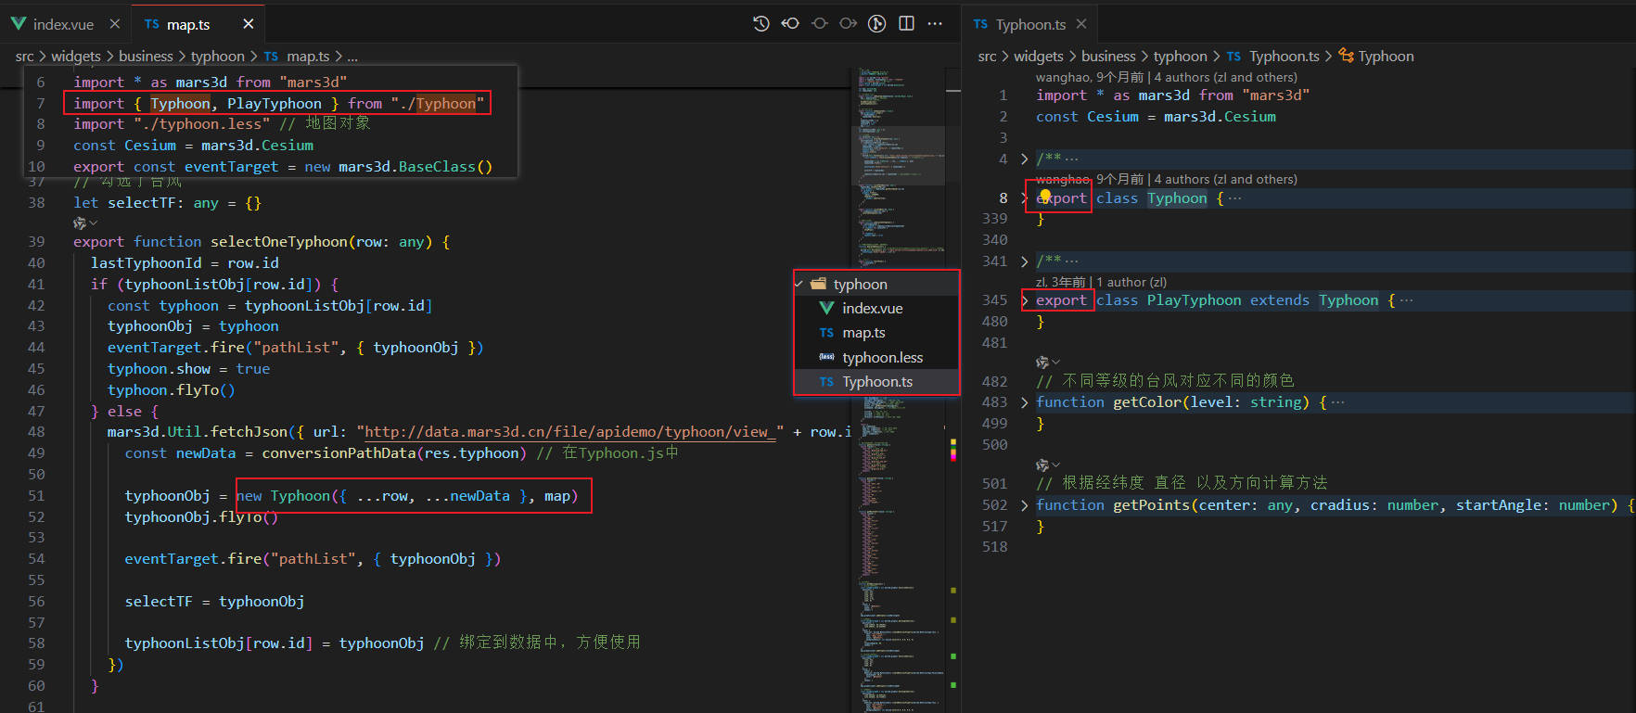Split the editor with the split icon
1636x713 pixels.
click(x=906, y=24)
